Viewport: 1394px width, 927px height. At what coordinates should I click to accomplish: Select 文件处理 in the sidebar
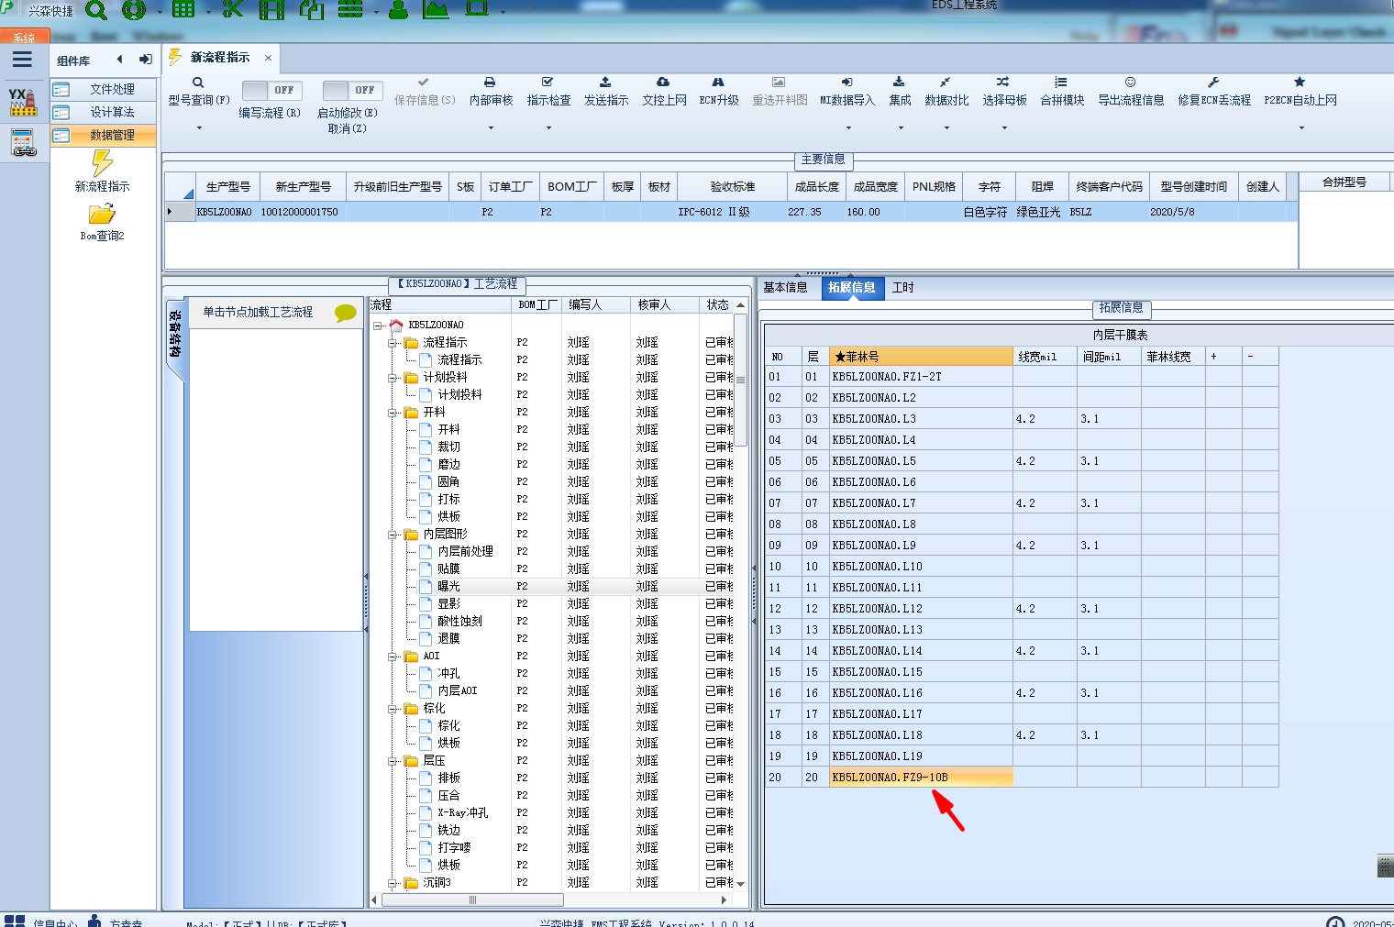[112, 89]
